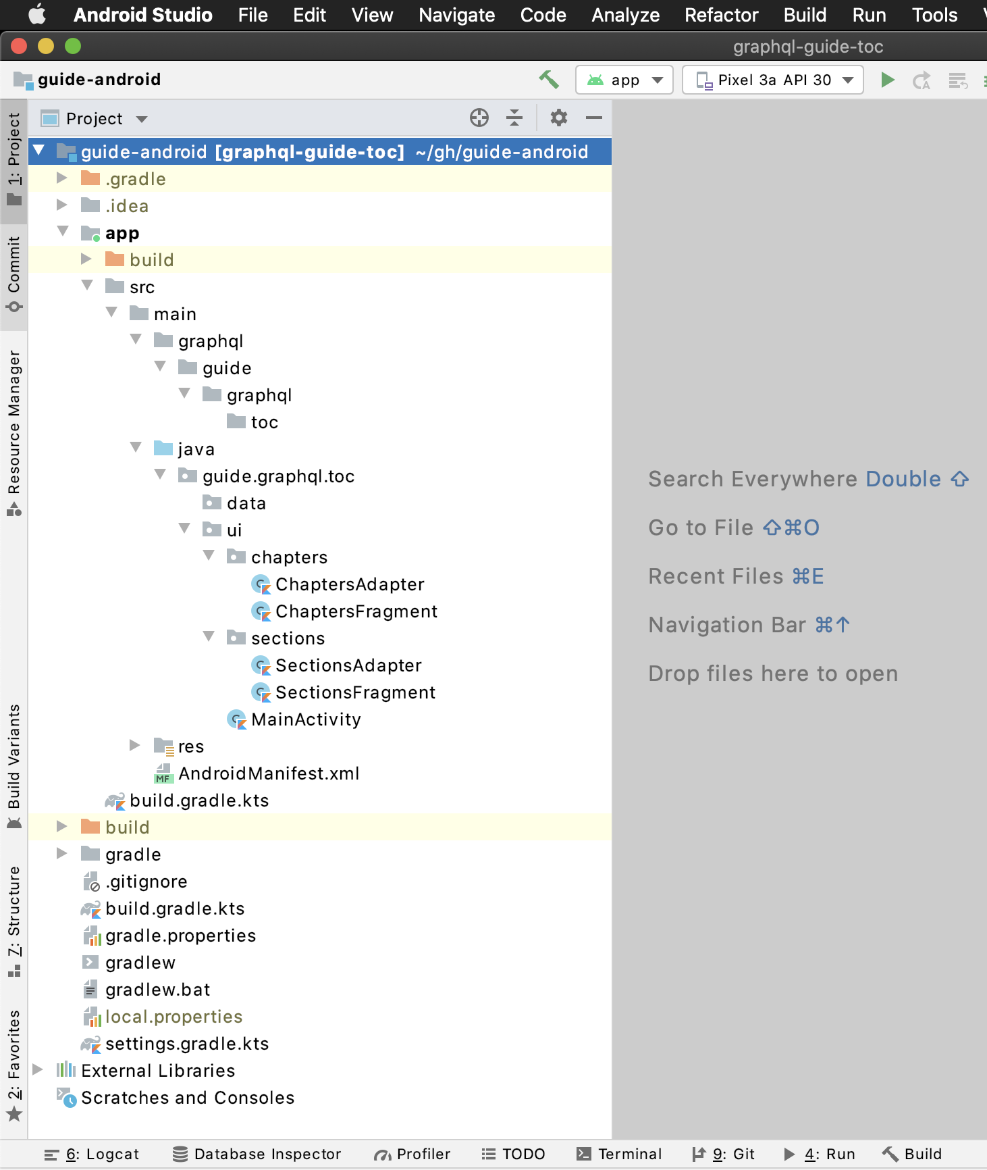Open the File menu
This screenshot has height=1170, width=987.
(253, 15)
